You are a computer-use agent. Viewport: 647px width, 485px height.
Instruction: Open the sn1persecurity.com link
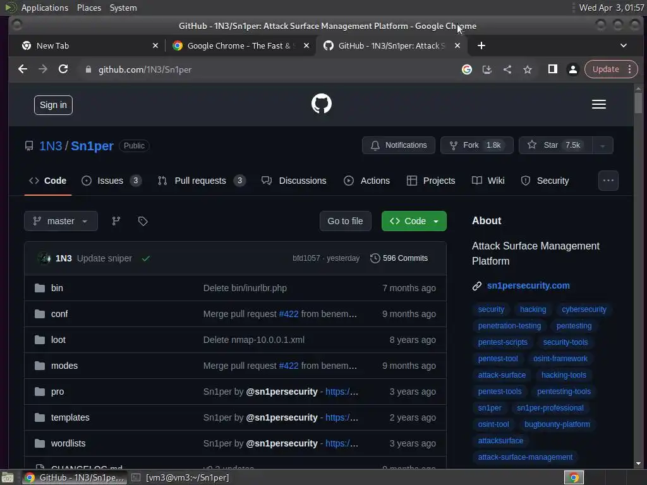[x=528, y=286]
